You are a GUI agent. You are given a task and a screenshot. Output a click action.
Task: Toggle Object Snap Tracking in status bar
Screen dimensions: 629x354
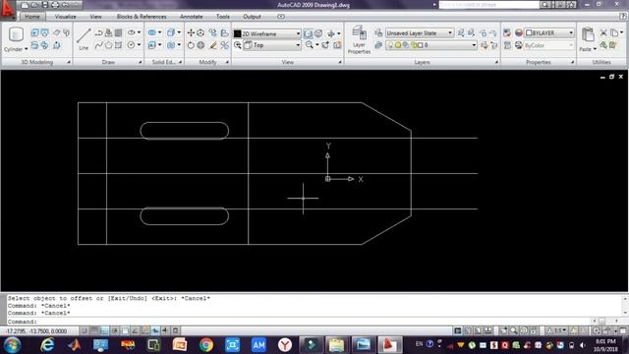pyautogui.click(x=136, y=331)
